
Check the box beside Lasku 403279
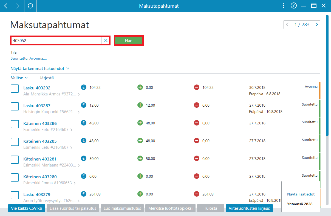(15, 195)
